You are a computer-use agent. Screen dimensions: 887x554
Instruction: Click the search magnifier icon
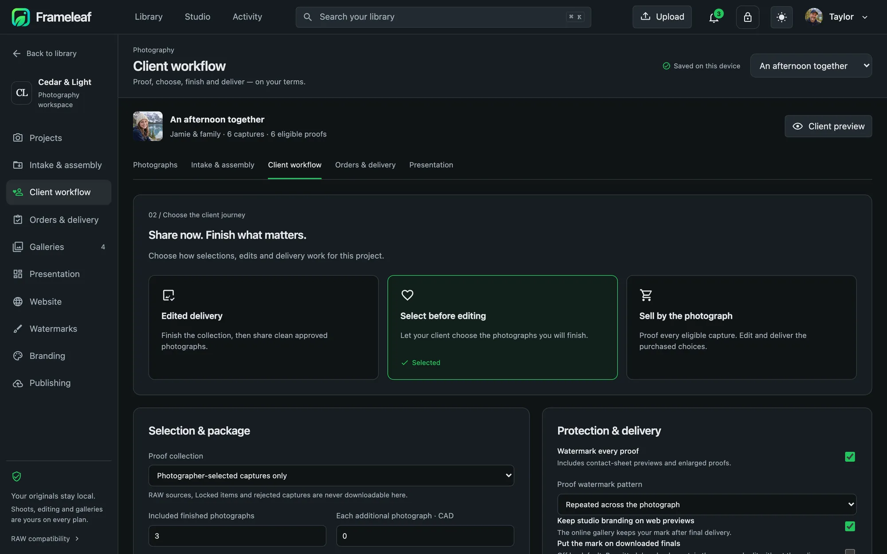point(307,17)
